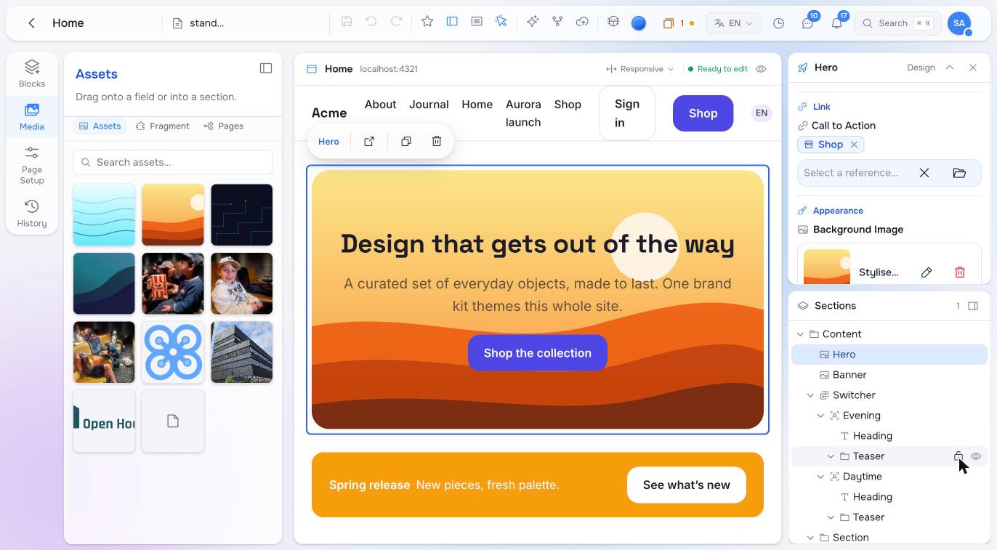Open notifications bell with 17 badge
997x550 pixels.
(836, 23)
